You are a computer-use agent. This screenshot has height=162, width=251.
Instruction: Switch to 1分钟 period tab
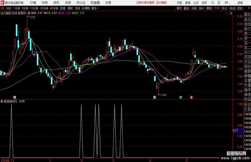(16, 8)
